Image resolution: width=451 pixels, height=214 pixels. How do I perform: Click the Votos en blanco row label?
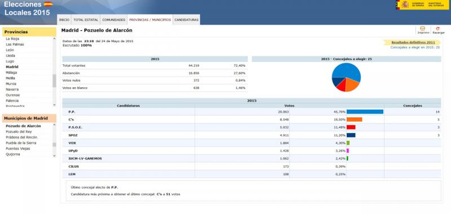[x=75, y=88]
